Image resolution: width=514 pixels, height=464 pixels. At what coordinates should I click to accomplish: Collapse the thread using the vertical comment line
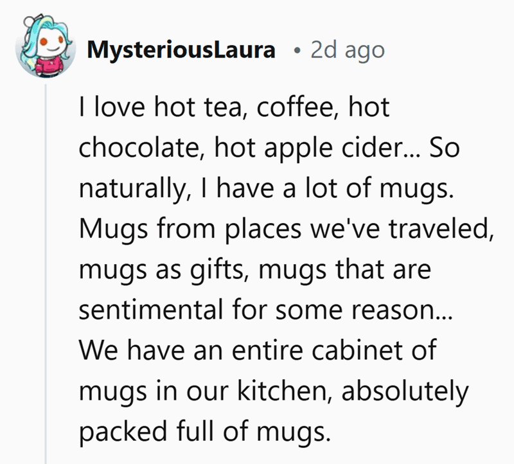[46, 274]
